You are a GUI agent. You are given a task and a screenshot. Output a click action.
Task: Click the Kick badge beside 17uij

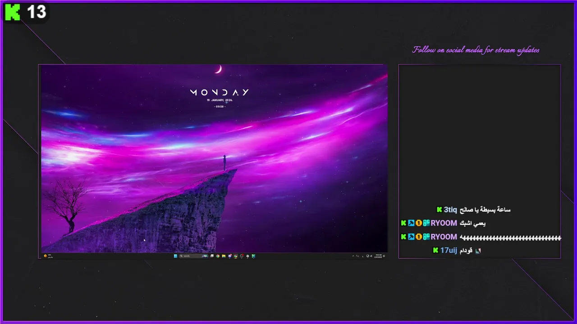tap(435, 250)
